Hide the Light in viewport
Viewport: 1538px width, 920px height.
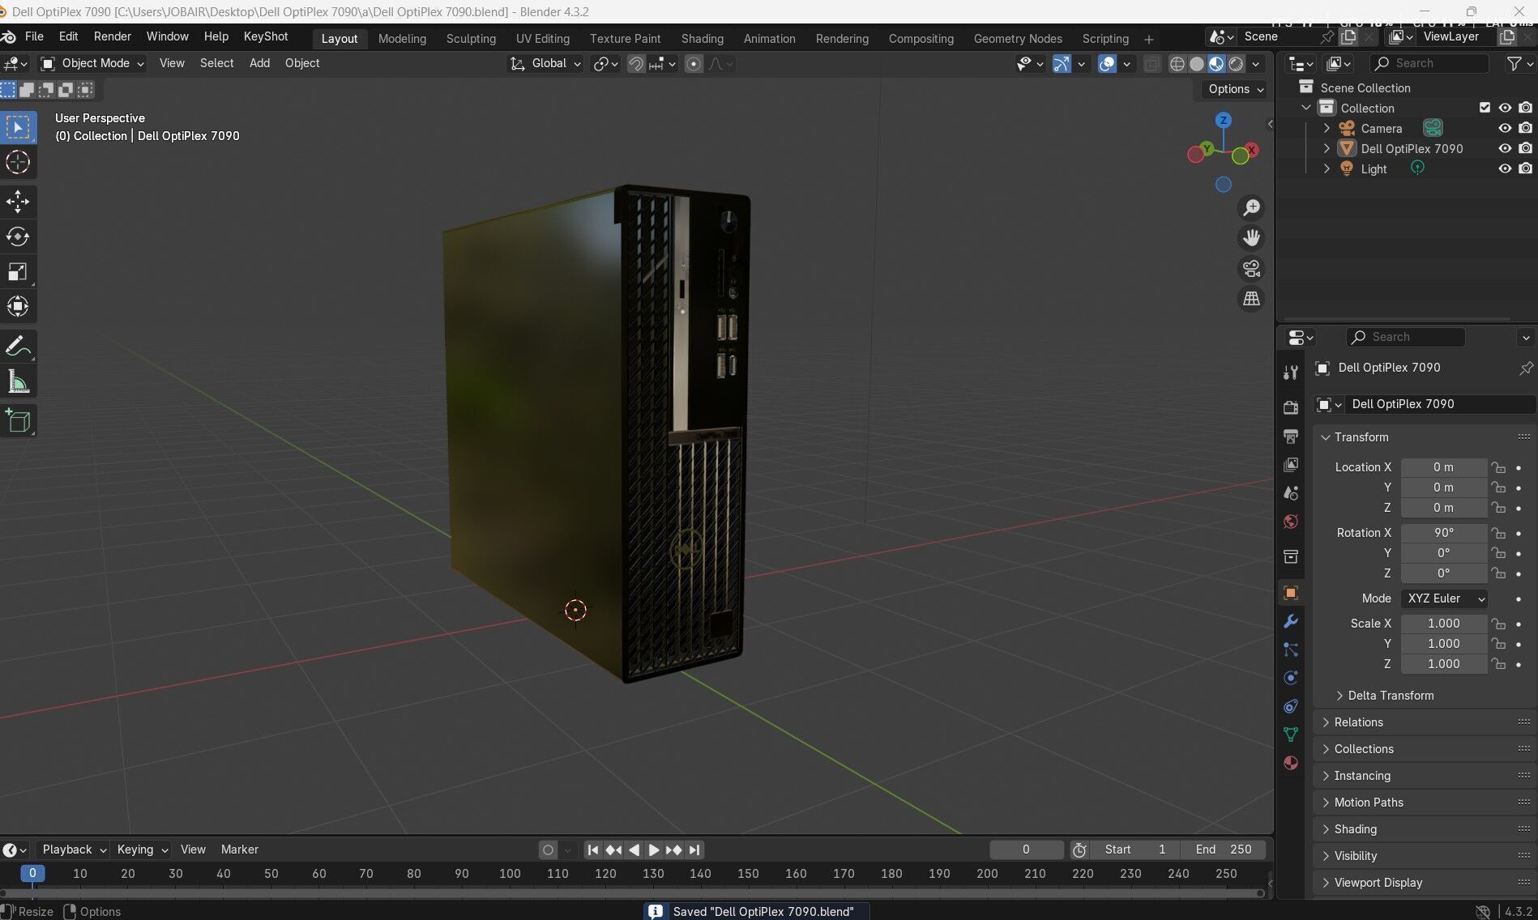1505,168
